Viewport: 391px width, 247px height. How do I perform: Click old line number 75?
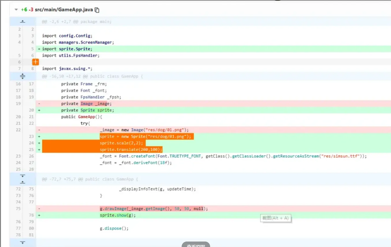coord(18,209)
